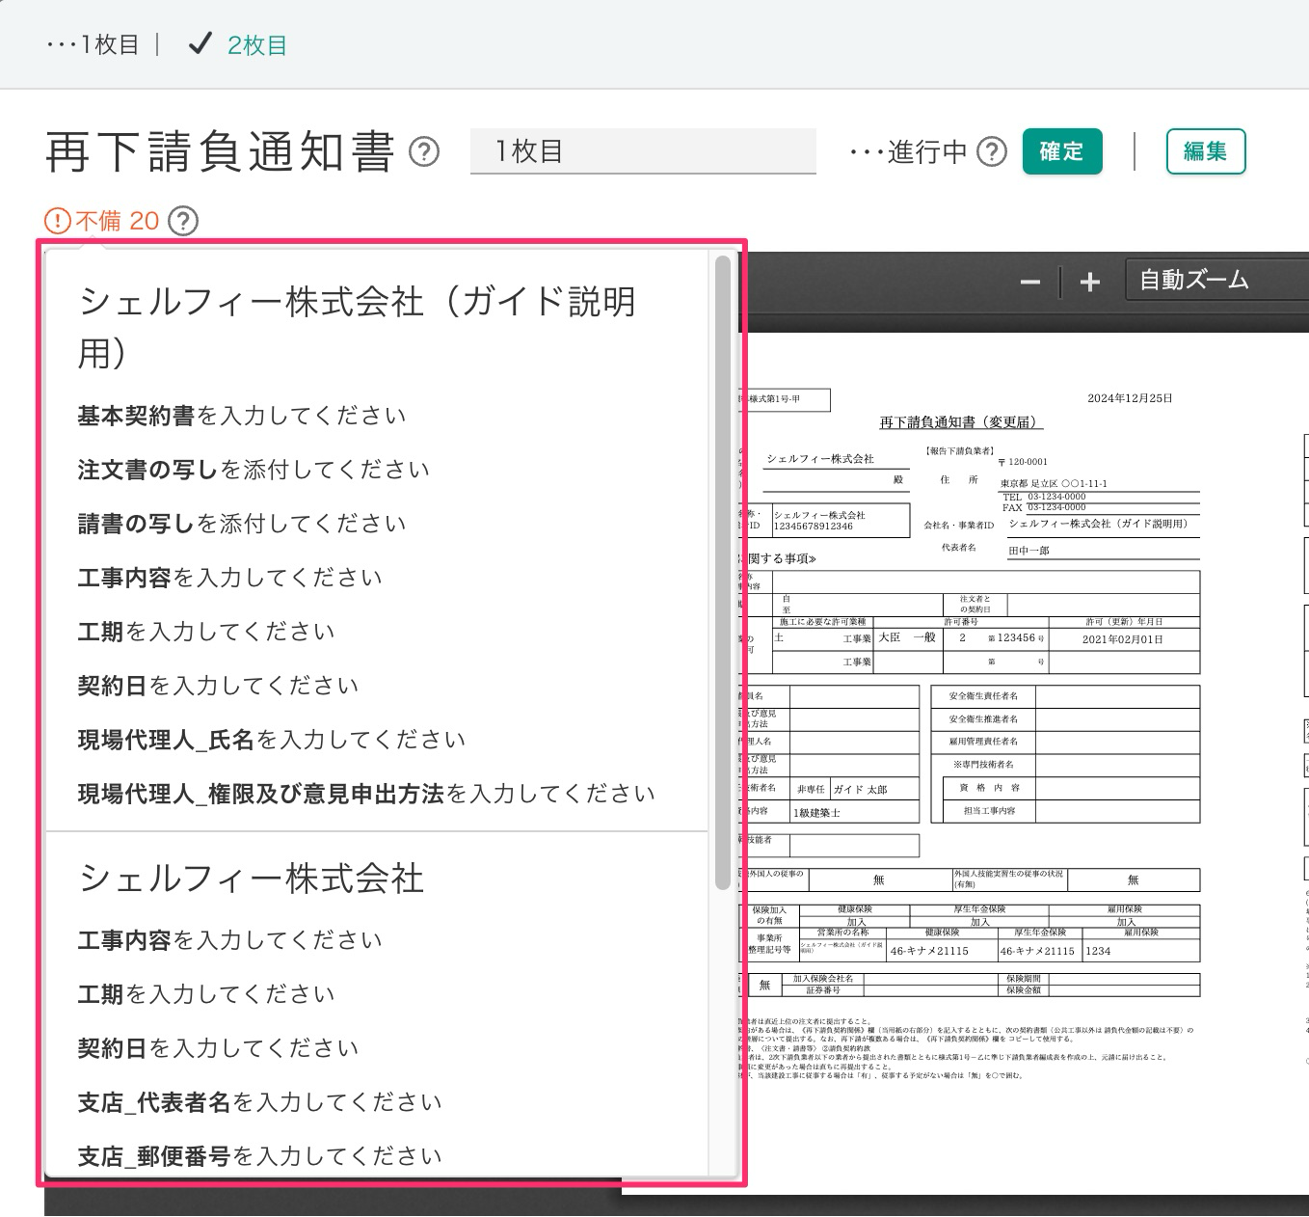
Task: Click the PDF heading 再下請負通知書（変更届）
Action: pos(961,422)
